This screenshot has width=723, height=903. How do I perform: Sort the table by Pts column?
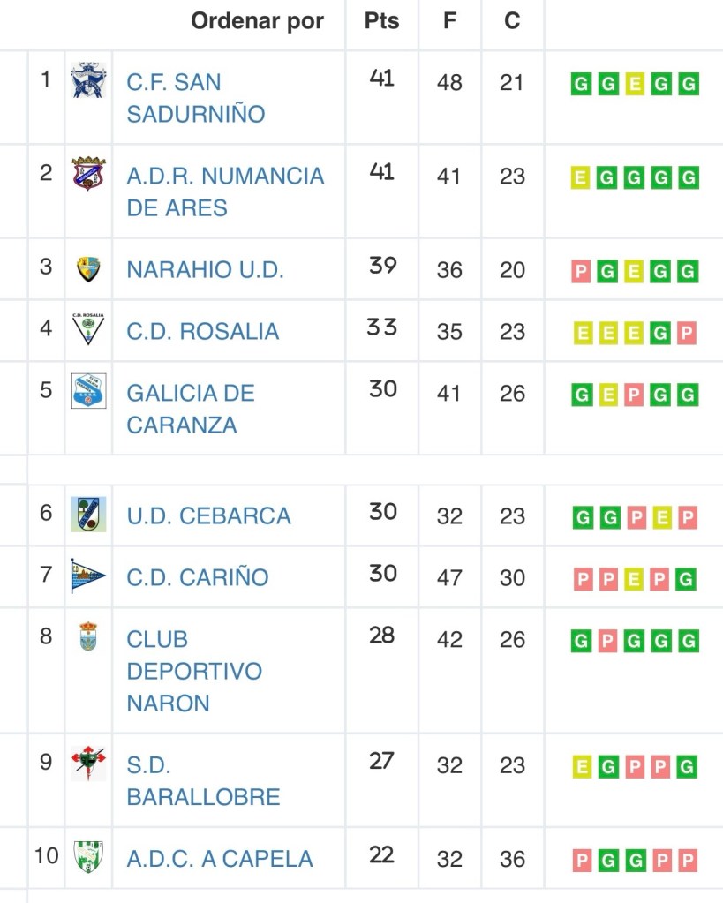[x=381, y=21]
